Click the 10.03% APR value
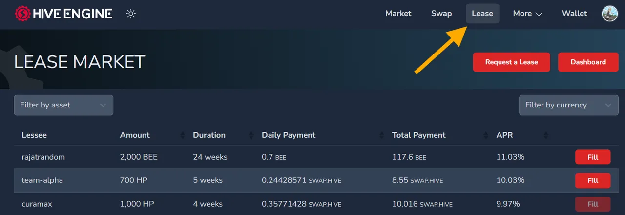 coord(510,180)
